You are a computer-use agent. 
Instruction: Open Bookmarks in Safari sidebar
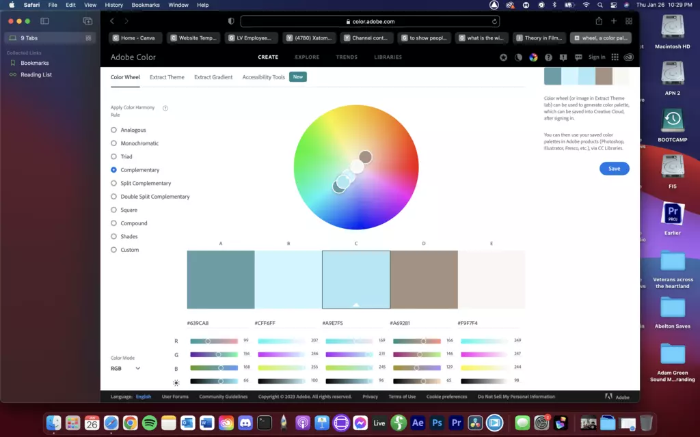35,63
